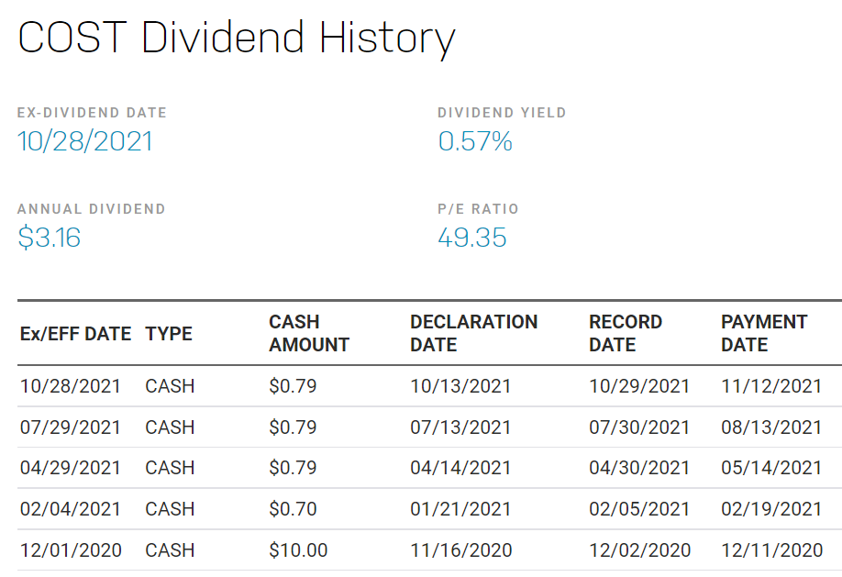
Task: Click CASH type in the 07/29/2021 row
Action: point(170,427)
